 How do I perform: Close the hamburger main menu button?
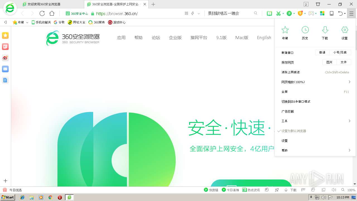click(x=351, y=13)
